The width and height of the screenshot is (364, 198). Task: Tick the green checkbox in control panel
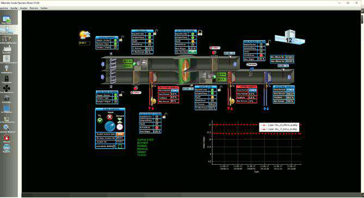(120, 146)
